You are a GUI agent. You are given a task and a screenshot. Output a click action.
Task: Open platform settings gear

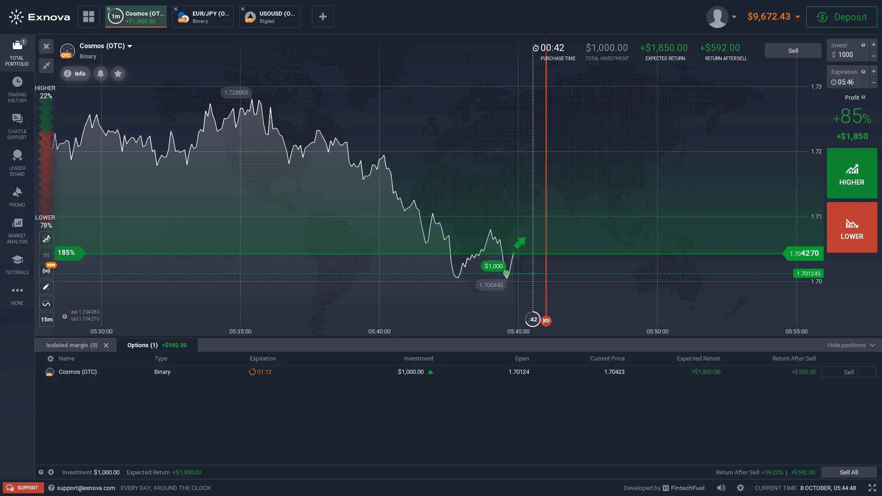pos(741,488)
